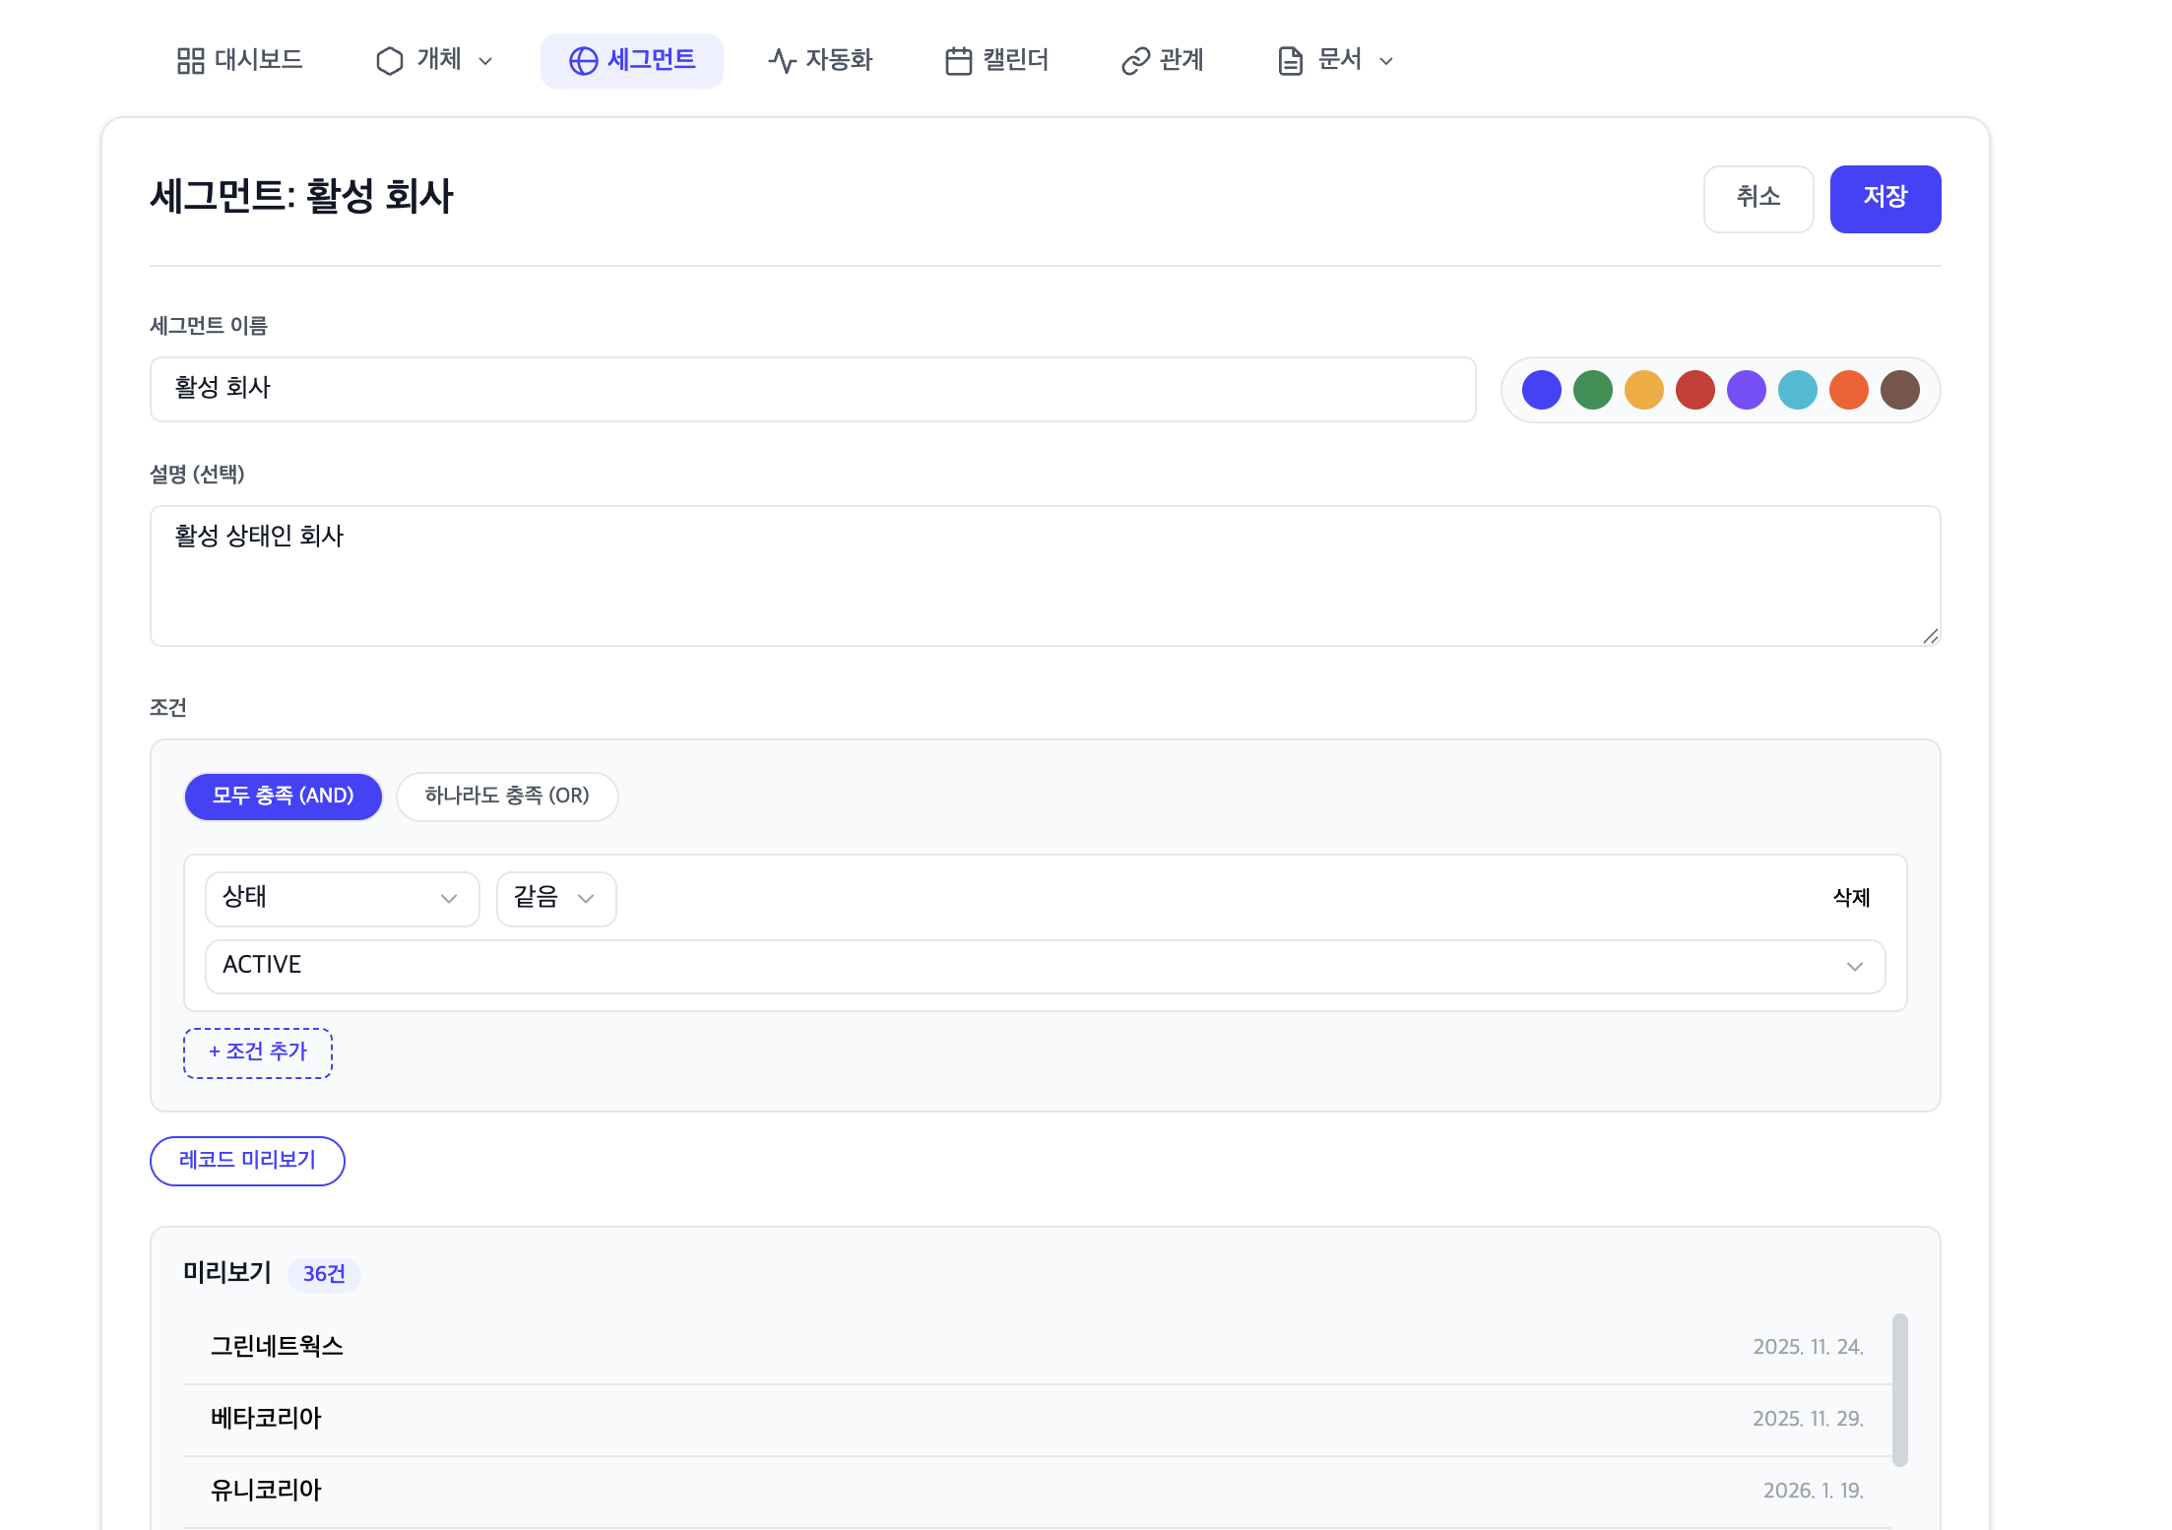Expand the 같음 operator dropdown

(x=555, y=898)
